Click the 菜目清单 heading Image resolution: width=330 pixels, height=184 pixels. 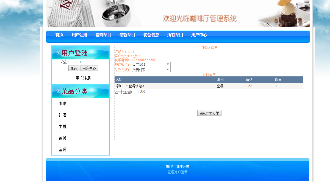click(x=209, y=74)
